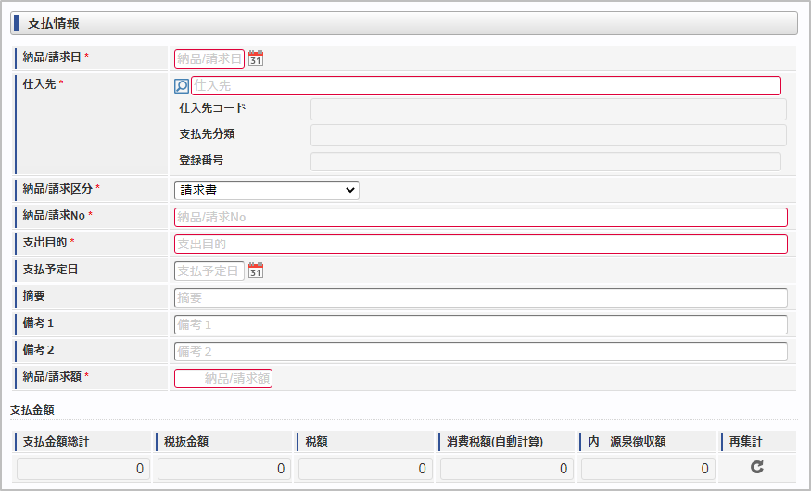
Task: Click the 摘要 text field
Action: (480, 297)
